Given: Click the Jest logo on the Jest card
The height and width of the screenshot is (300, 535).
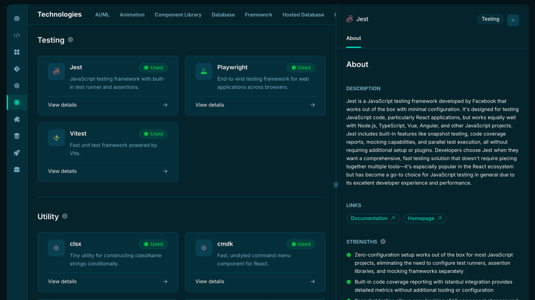Looking at the screenshot, I should (56, 71).
